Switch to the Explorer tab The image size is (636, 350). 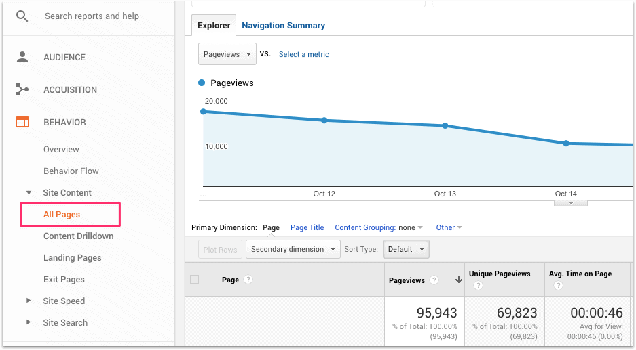point(214,26)
